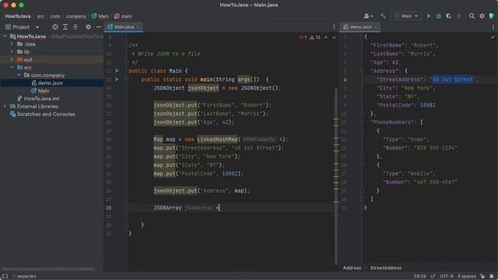Click the 10082 PostalCode value in demo.json
This screenshot has height=280, width=498.
coord(427,106)
